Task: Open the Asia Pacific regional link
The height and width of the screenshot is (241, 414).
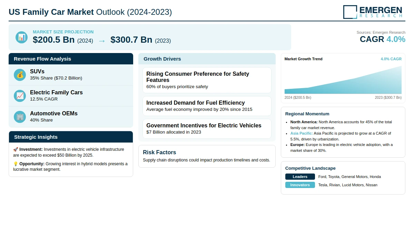Action: (x=302, y=133)
